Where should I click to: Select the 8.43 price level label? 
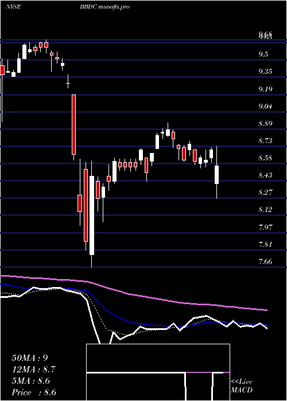[x=265, y=175]
